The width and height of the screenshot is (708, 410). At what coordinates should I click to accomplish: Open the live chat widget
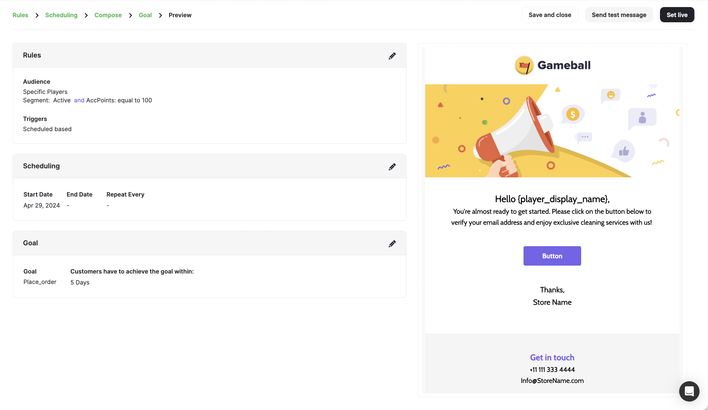click(689, 391)
